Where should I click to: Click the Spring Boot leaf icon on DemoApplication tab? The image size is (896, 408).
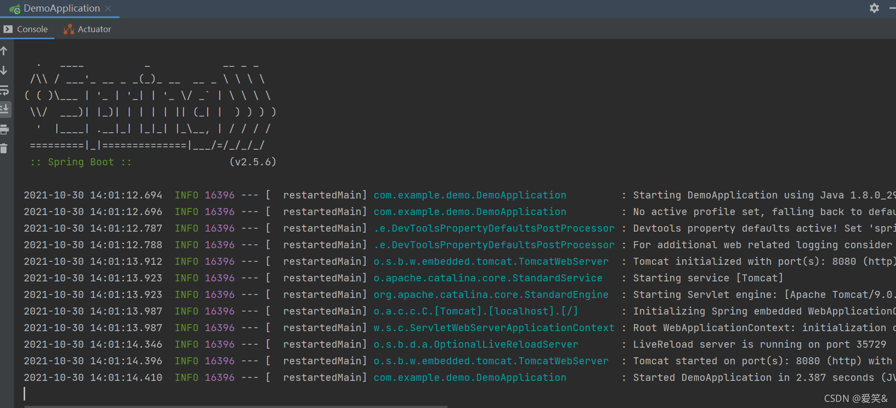(15, 9)
